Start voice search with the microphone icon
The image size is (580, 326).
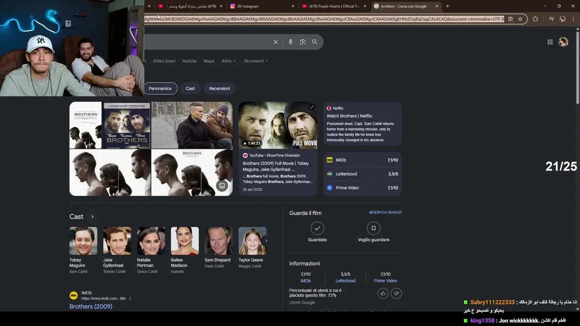tap(290, 42)
